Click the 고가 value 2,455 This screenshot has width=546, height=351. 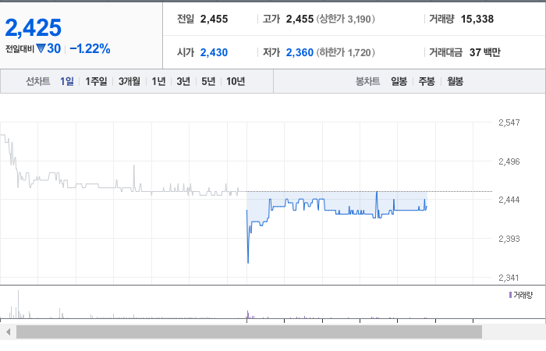tap(300, 19)
